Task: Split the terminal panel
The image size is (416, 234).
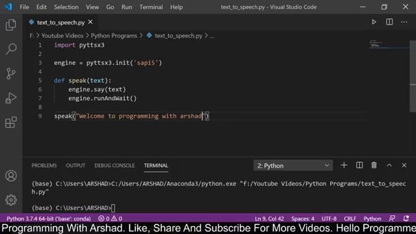Action: pyautogui.click(x=359, y=165)
